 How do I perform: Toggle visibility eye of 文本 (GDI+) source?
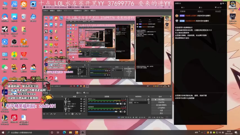click(x=81, y=104)
